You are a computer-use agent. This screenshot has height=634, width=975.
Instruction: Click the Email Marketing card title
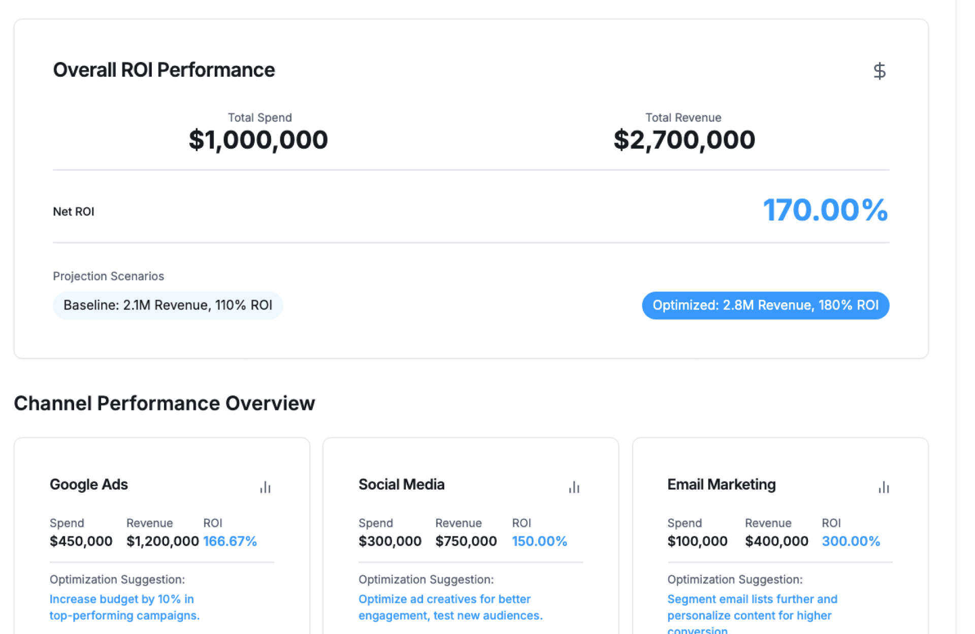[721, 484]
